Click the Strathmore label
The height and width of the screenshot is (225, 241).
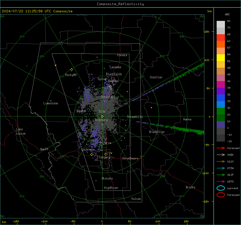pos(130,158)
